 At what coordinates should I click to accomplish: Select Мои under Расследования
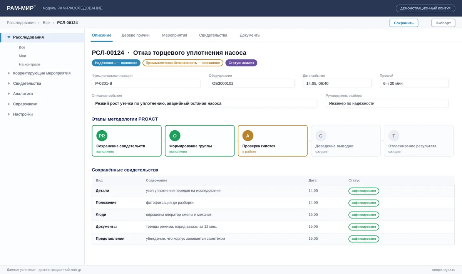[22, 56]
